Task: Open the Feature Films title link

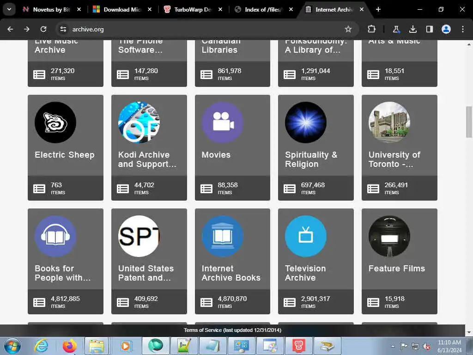Action: point(397,269)
